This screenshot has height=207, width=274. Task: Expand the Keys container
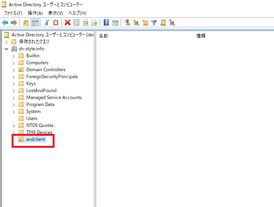point(14,84)
